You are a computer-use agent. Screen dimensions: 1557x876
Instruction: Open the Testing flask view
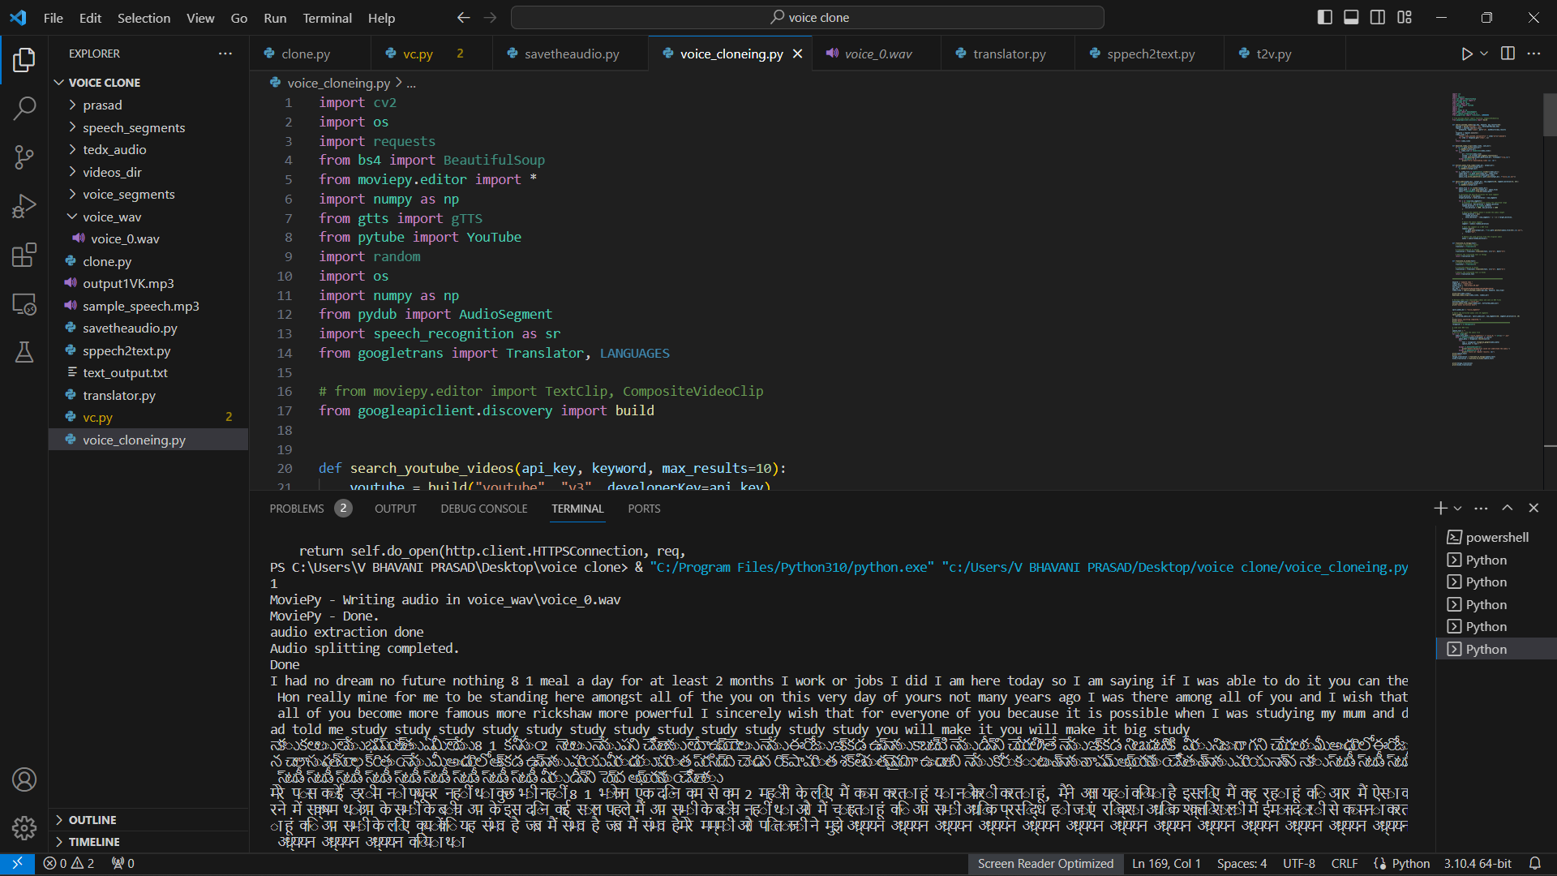tap(24, 352)
